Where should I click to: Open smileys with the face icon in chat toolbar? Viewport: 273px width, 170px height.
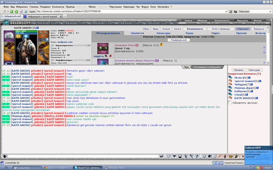[x=204, y=156]
